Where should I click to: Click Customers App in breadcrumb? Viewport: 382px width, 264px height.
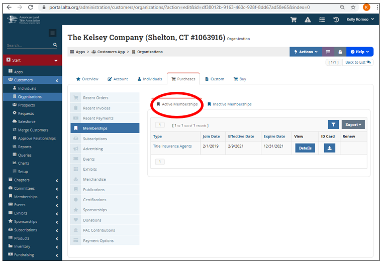point(108,52)
